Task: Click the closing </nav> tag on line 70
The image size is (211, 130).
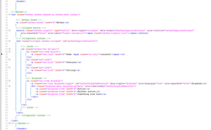Action: pyautogui.click(x=15, y=120)
